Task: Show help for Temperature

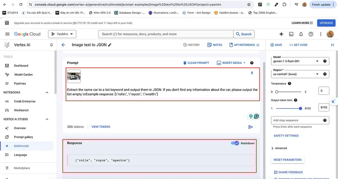Action: tap(289, 83)
